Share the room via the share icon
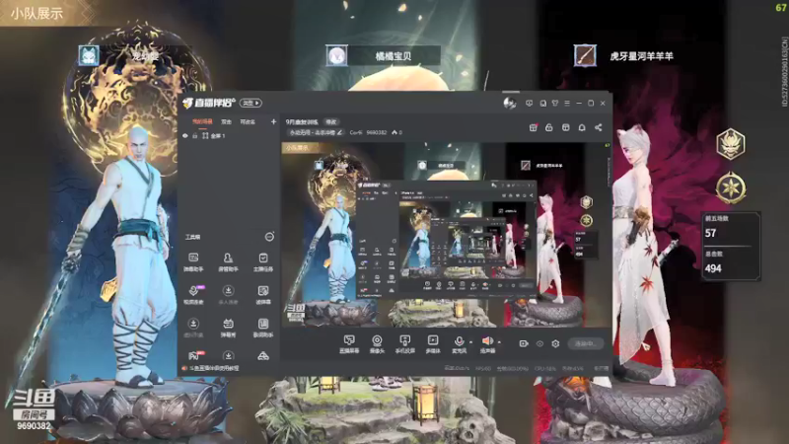 point(599,128)
